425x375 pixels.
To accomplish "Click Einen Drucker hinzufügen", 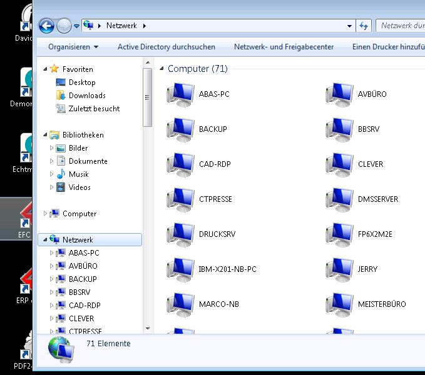I will [389, 47].
